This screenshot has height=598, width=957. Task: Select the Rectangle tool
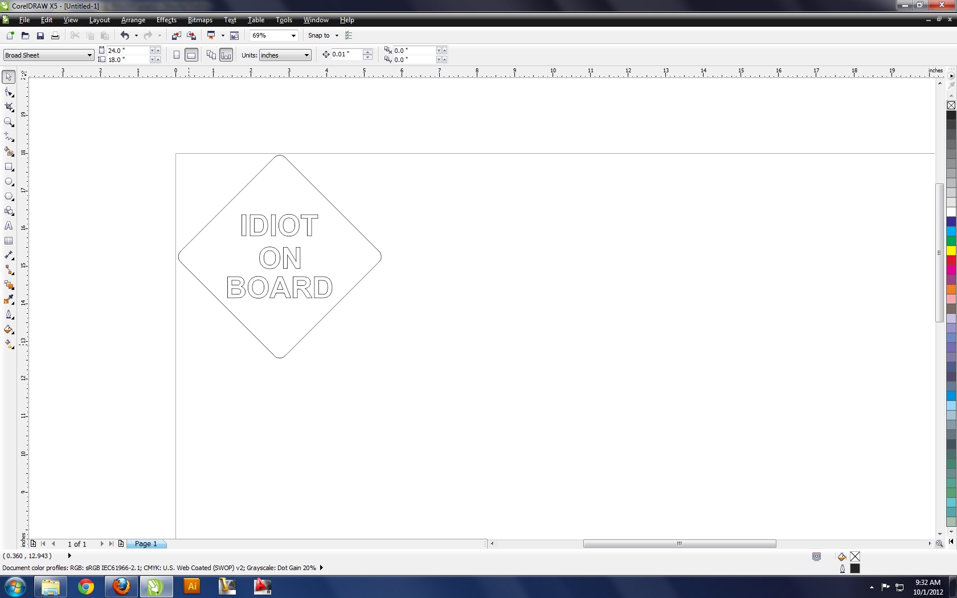tap(9, 167)
